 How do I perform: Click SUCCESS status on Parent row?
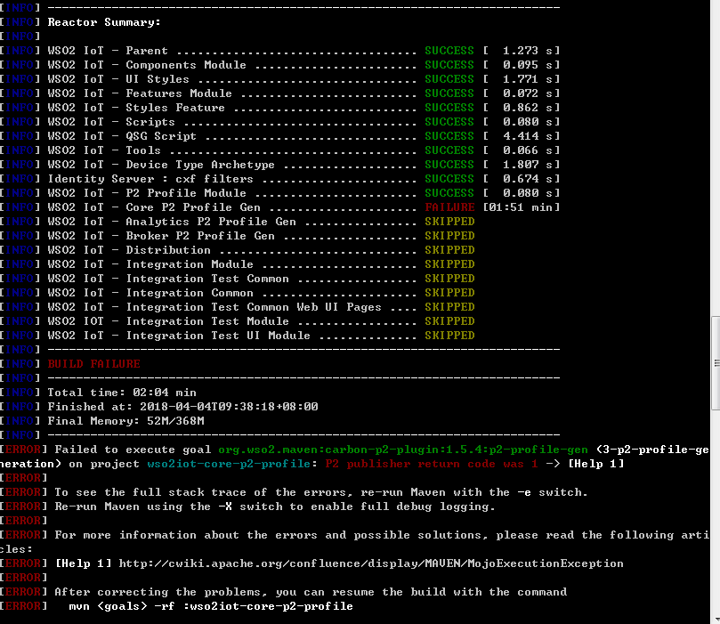449,51
